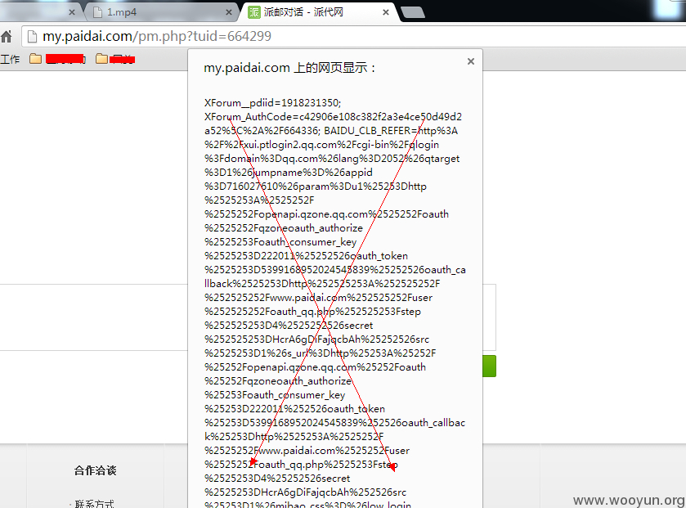Click the browser home icon
686x508 pixels.
click(6, 37)
